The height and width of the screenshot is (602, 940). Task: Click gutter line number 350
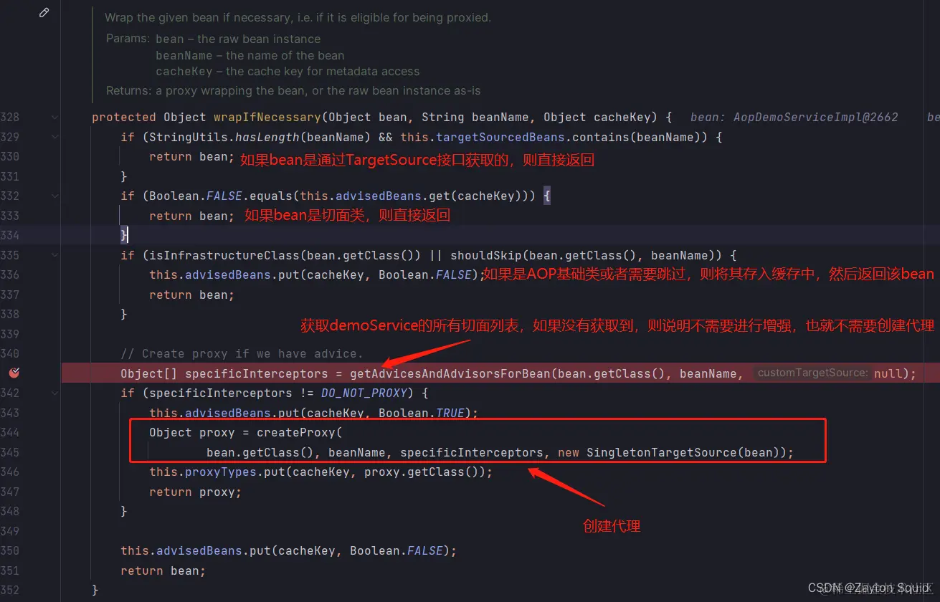[x=10, y=550]
